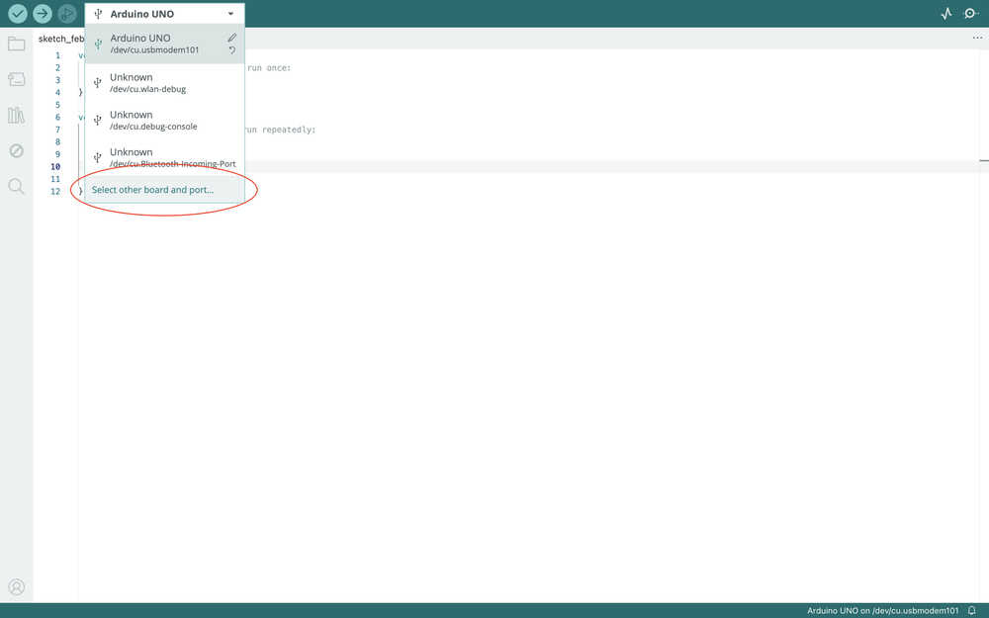
Task: Open the Serial Monitor icon
Action: (x=971, y=13)
